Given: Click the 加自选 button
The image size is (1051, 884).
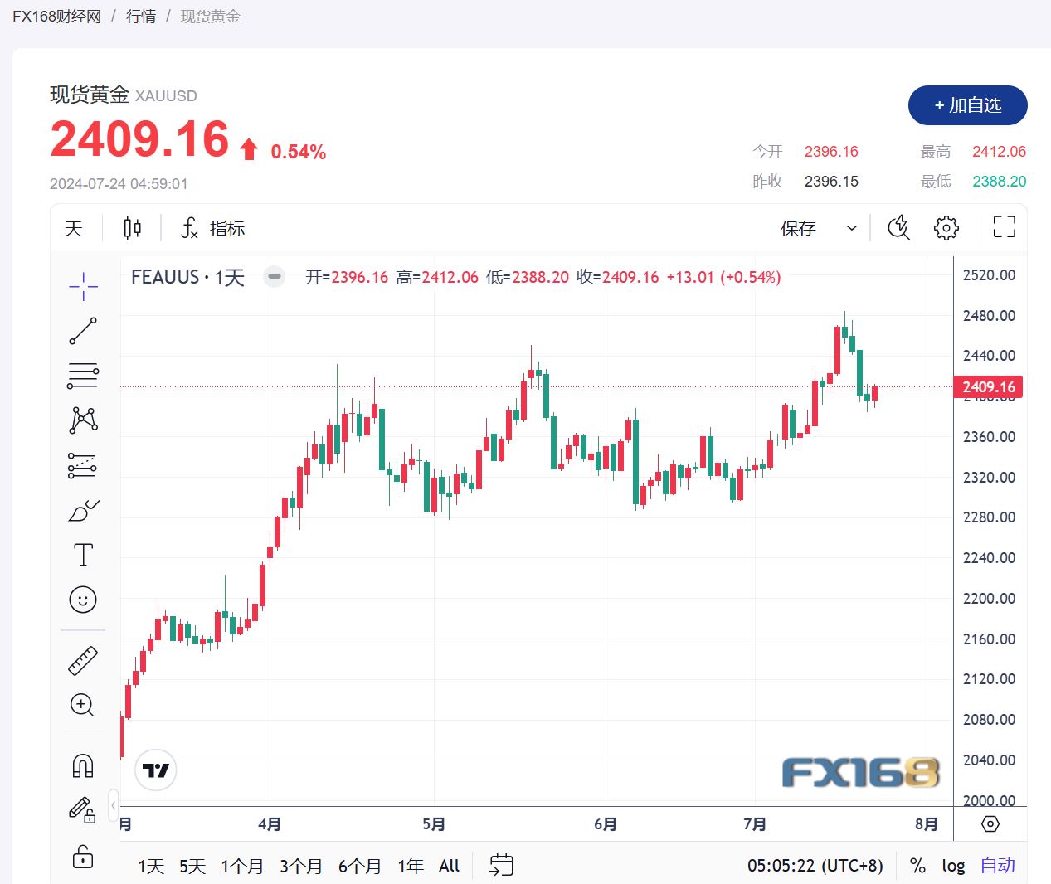Looking at the screenshot, I should click(x=967, y=105).
